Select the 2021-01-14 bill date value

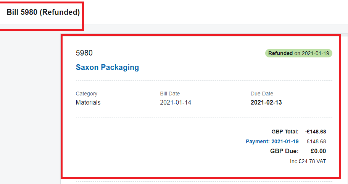pyautogui.click(x=176, y=102)
